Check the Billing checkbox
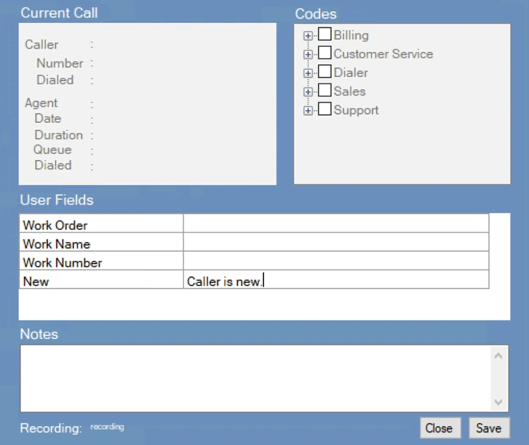 click(x=325, y=34)
